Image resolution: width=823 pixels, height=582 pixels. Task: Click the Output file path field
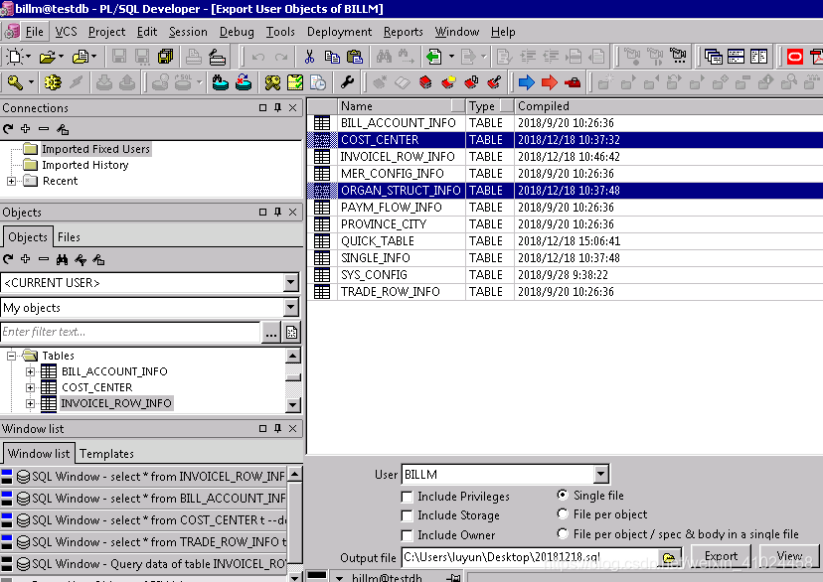click(x=530, y=557)
